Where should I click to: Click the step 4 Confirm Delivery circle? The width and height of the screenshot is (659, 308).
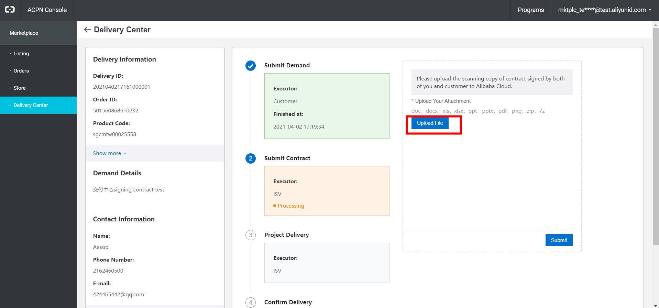coord(251,302)
